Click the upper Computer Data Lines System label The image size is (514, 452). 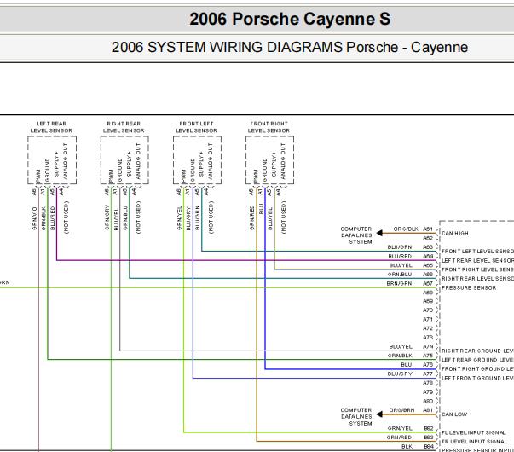point(356,235)
